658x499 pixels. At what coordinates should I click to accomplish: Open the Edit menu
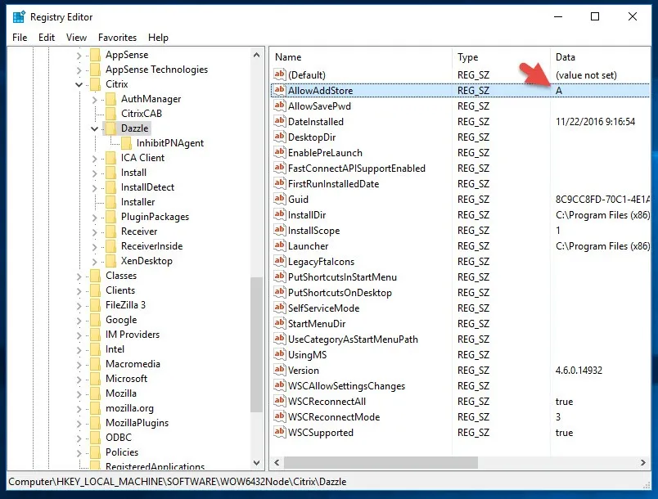47,38
